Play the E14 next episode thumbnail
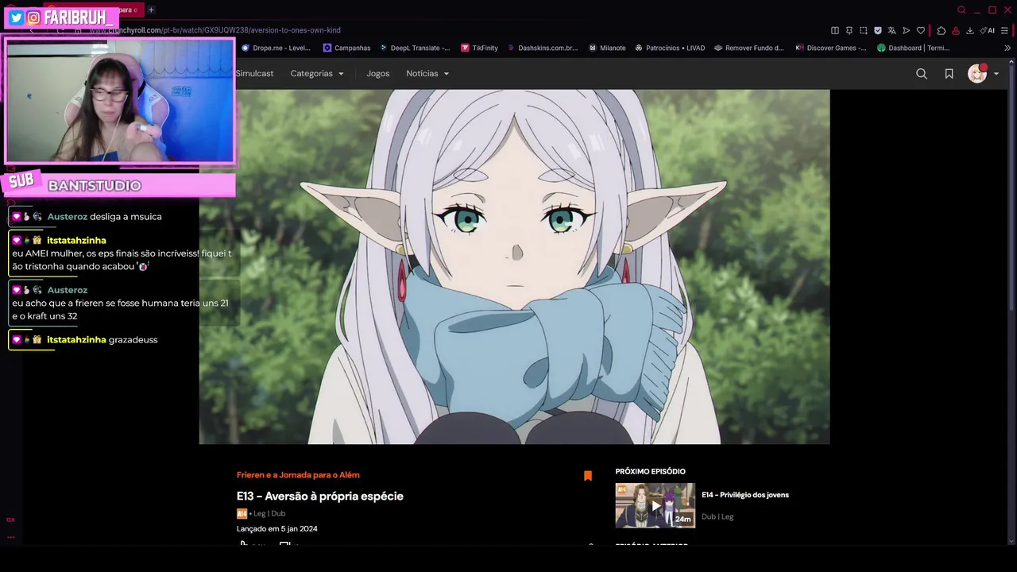1017x572 pixels. point(655,505)
